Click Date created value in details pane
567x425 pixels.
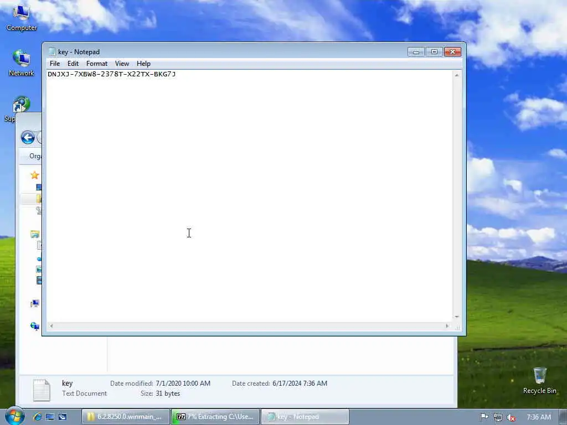pyautogui.click(x=300, y=383)
